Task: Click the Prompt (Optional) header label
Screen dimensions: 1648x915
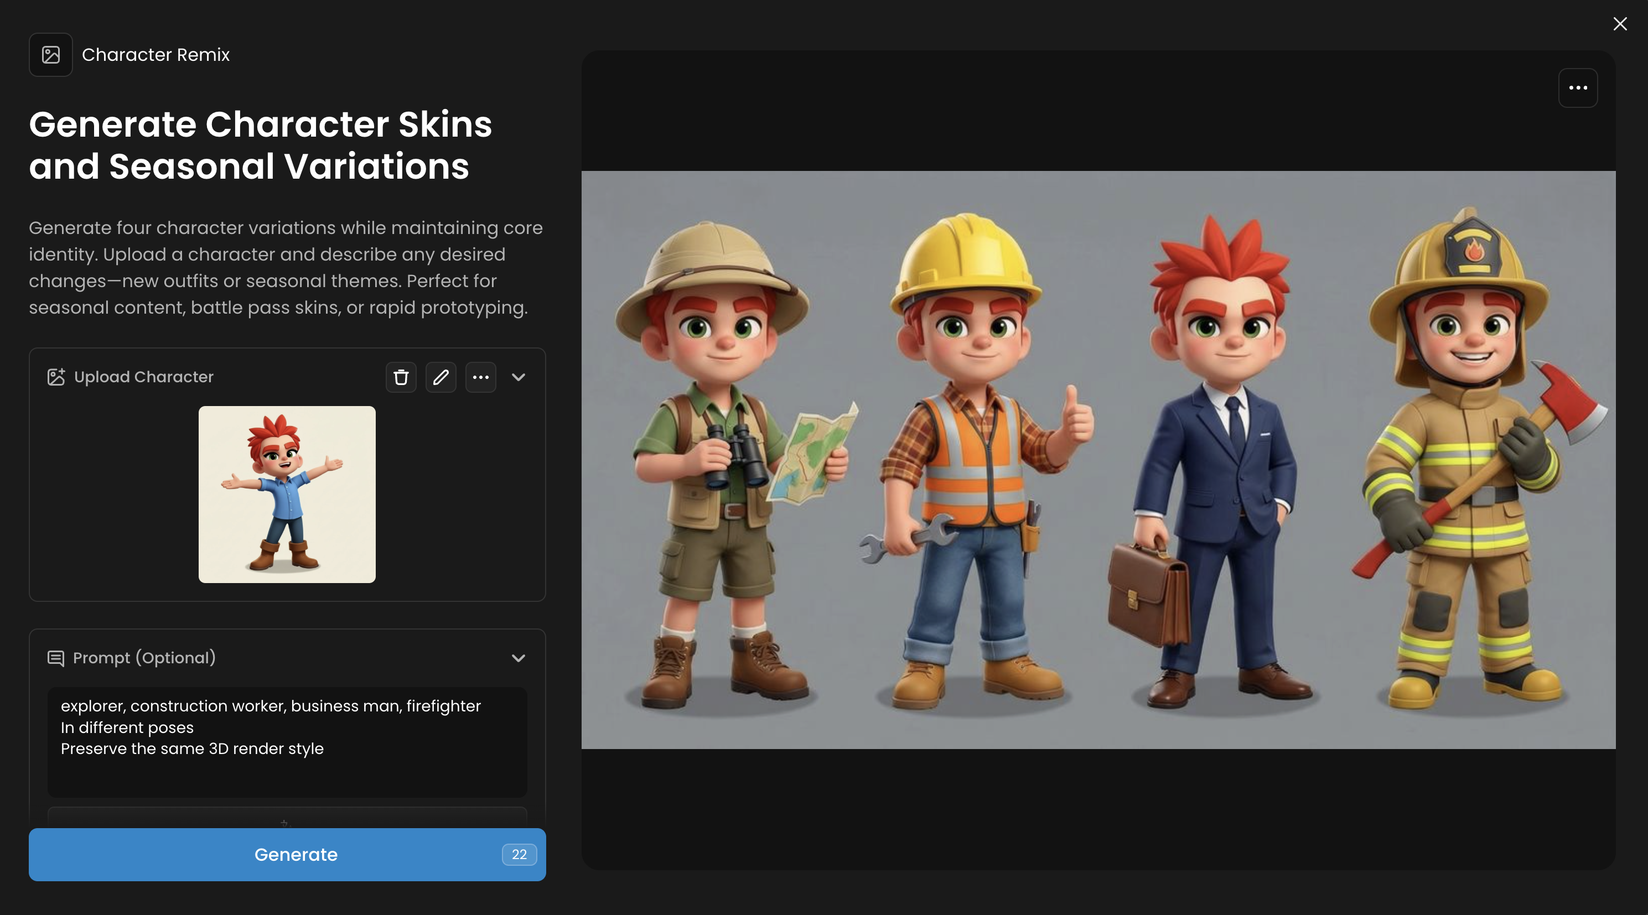Action: click(144, 658)
